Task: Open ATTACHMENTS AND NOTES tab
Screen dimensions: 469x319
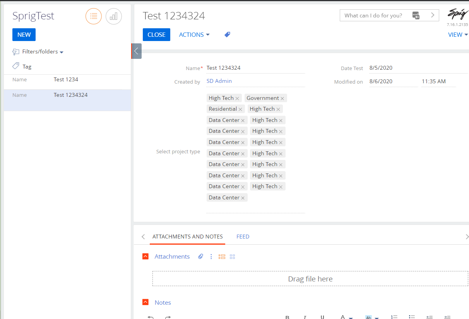Action: pos(188,237)
